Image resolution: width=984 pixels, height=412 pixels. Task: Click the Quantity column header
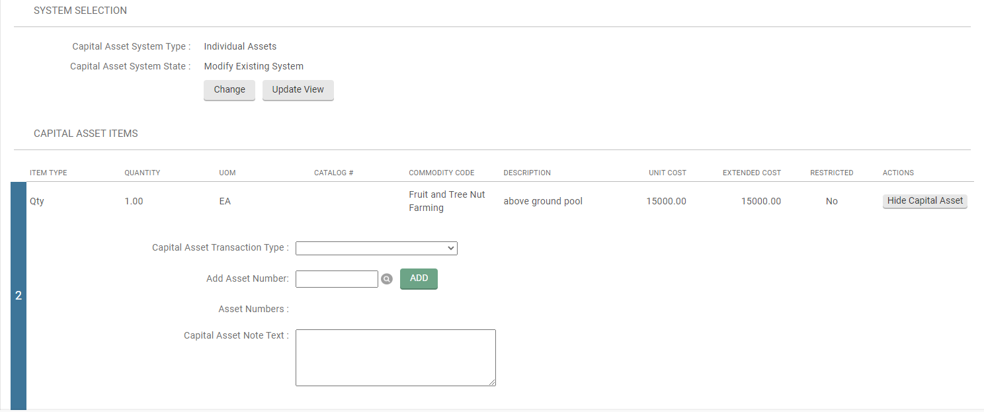click(x=142, y=173)
